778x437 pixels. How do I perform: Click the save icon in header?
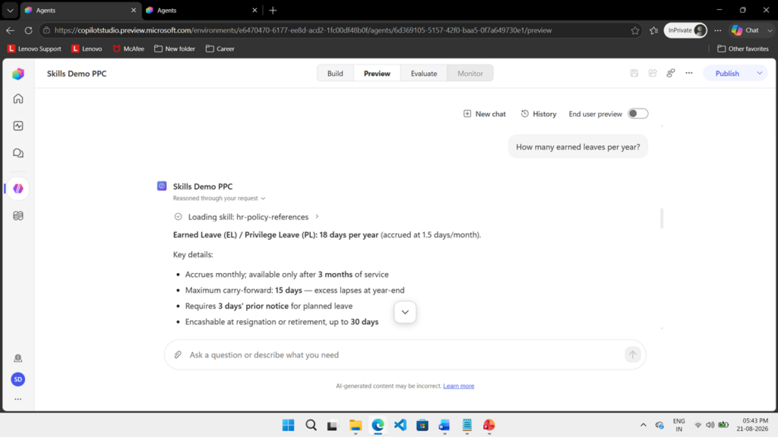coord(634,74)
